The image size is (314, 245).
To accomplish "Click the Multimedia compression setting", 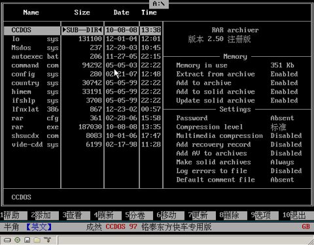I will (239, 136).
